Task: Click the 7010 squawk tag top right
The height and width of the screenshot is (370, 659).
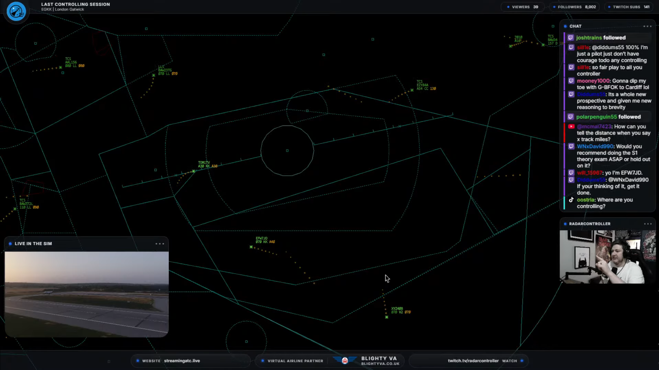Action: [x=518, y=39]
